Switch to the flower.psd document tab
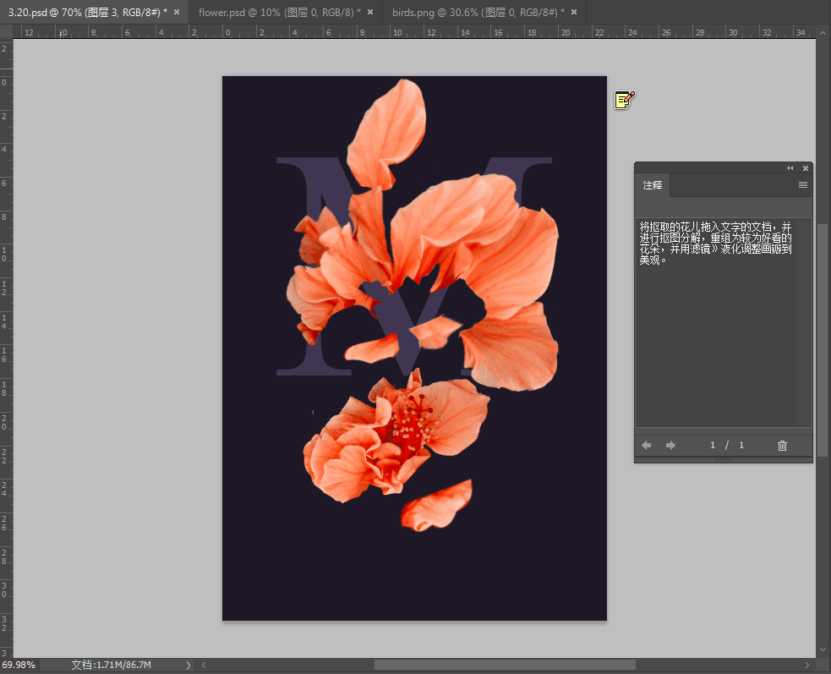The width and height of the screenshot is (831, 674). [x=279, y=12]
